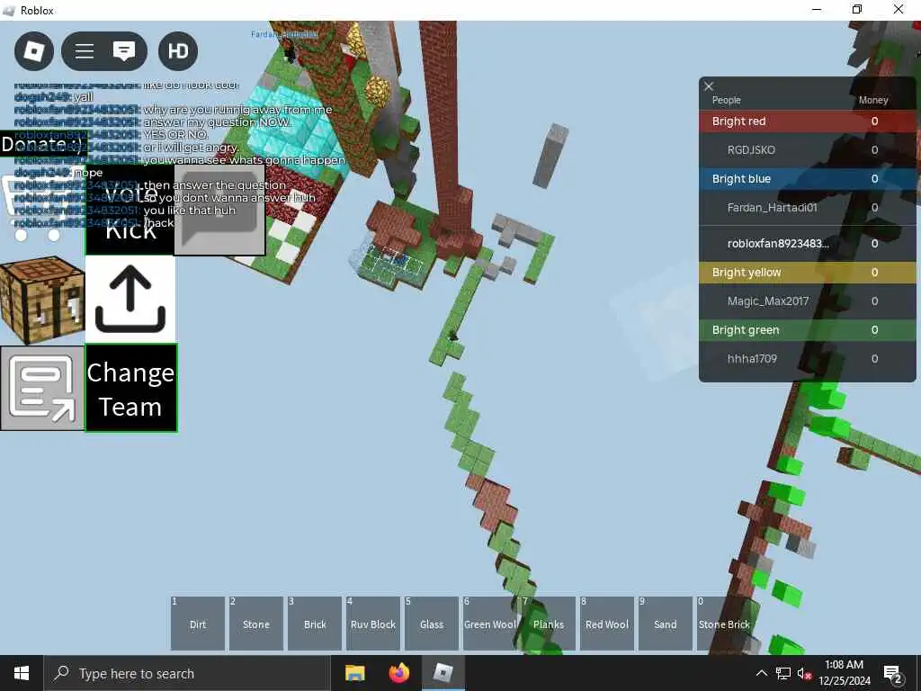Image resolution: width=921 pixels, height=691 pixels.
Task: Open the Roblox main menu logo button
Action: click(34, 51)
